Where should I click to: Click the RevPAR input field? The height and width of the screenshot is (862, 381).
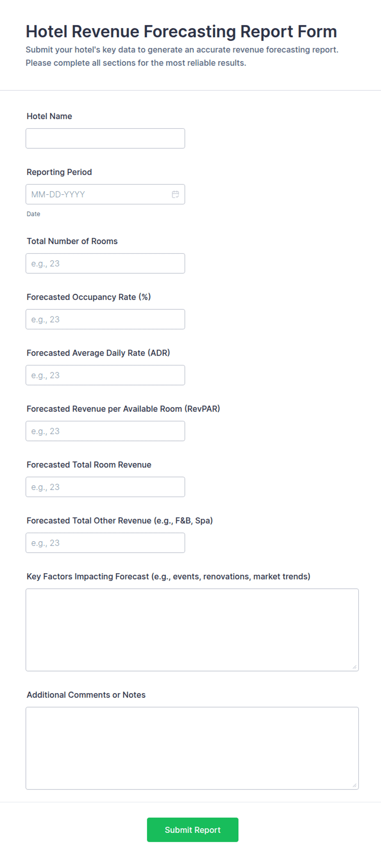coord(105,431)
